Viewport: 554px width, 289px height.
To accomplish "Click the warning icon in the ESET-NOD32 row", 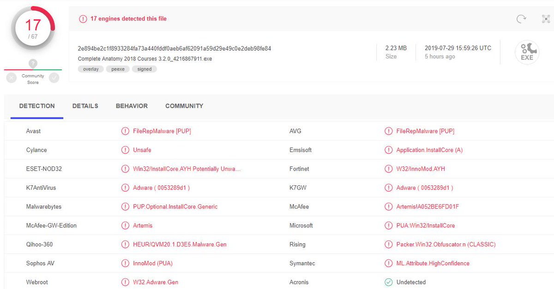I will pos(125,169).
